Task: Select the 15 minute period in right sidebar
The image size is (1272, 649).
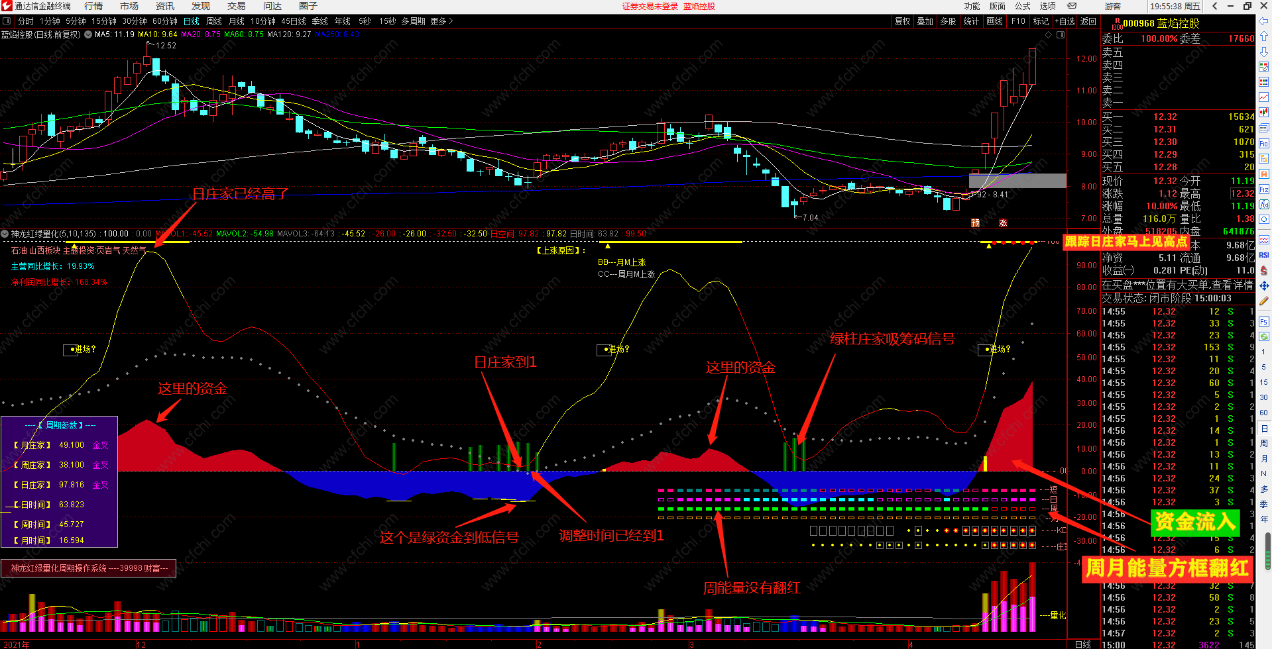Action: point(1264,382)
